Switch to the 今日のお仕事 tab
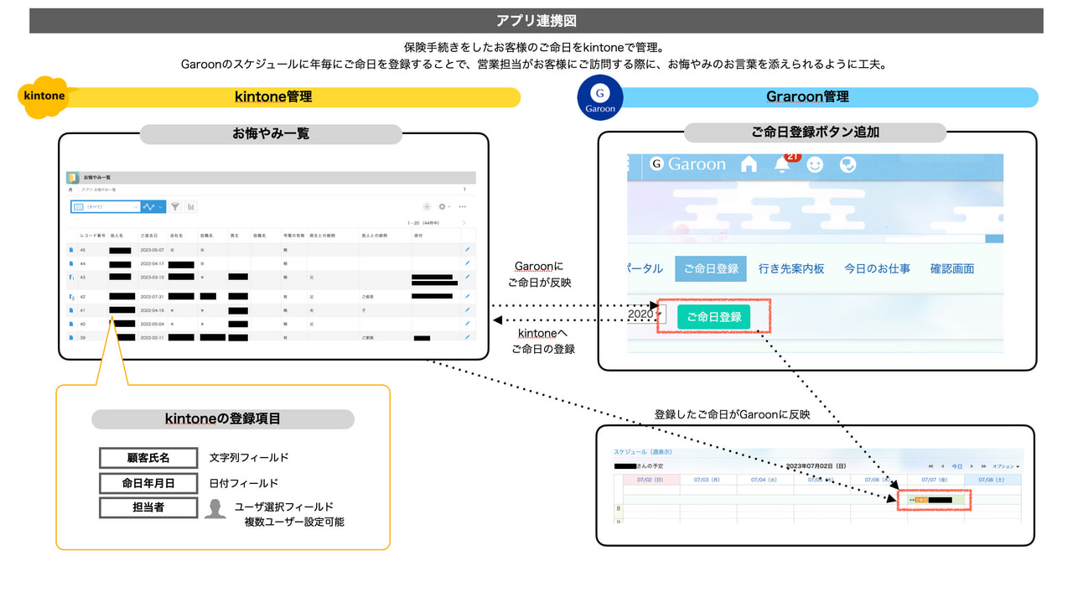This screenshot has width=1073, height=603. pyautogui.click(x=877, y=268)
